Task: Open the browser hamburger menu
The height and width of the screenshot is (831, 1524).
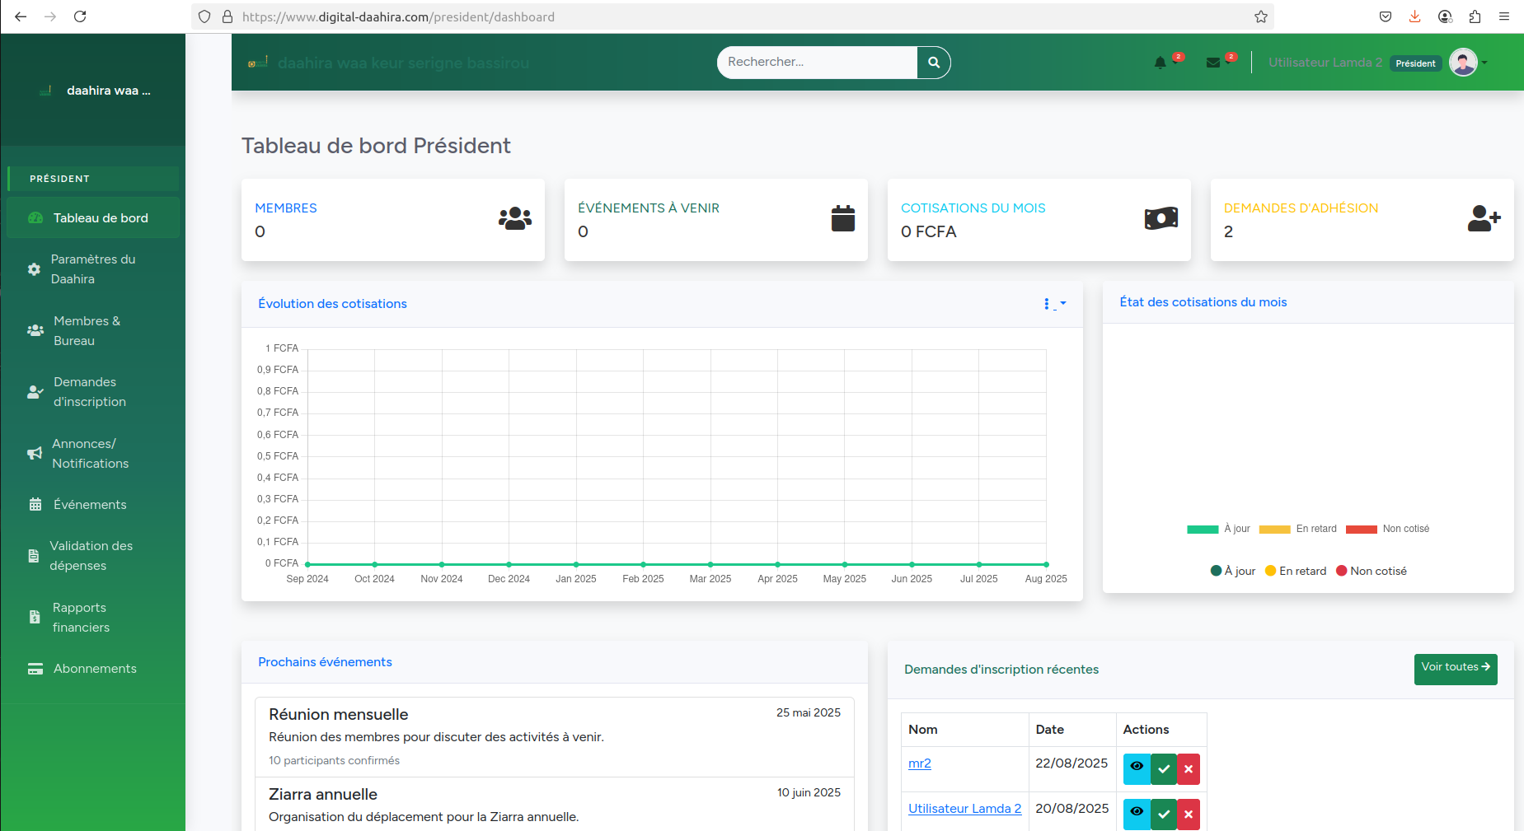Action: [1504, 16]
